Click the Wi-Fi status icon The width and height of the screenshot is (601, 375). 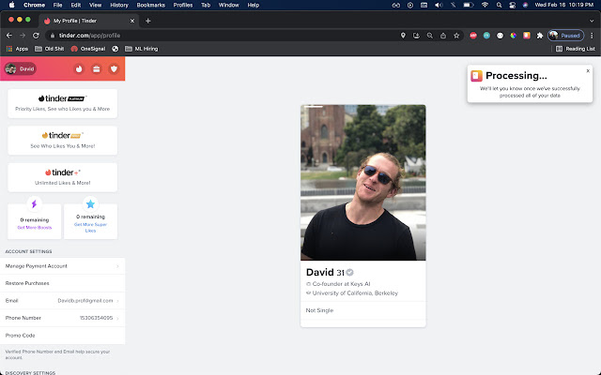pos(485,5)
